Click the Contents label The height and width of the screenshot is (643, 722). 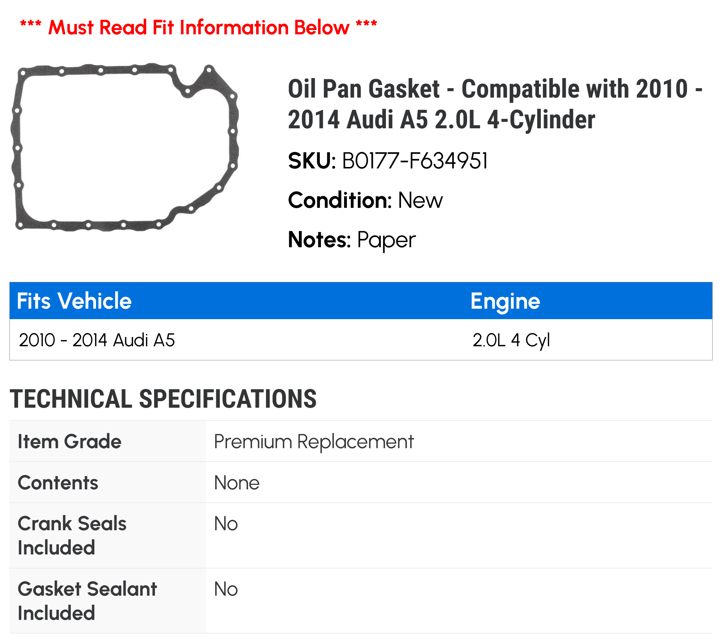pos(58,483)
